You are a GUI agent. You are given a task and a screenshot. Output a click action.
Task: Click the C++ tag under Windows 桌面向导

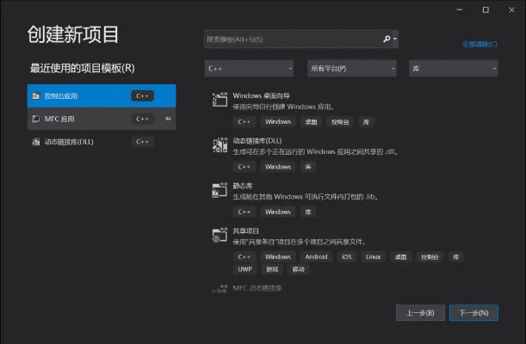click(244, 122)
